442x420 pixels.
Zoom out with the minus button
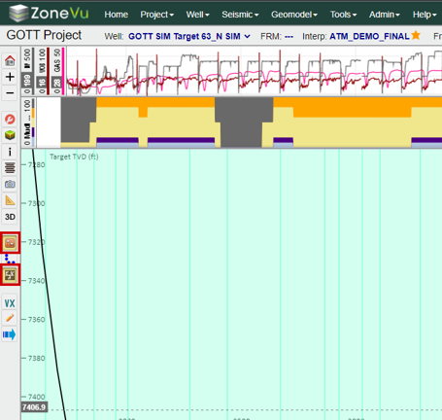pyautogui.click(x=10, y=93)
